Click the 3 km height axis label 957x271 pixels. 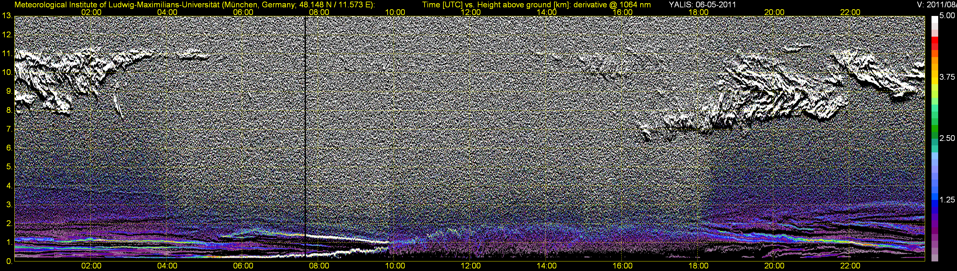(10, 205)
